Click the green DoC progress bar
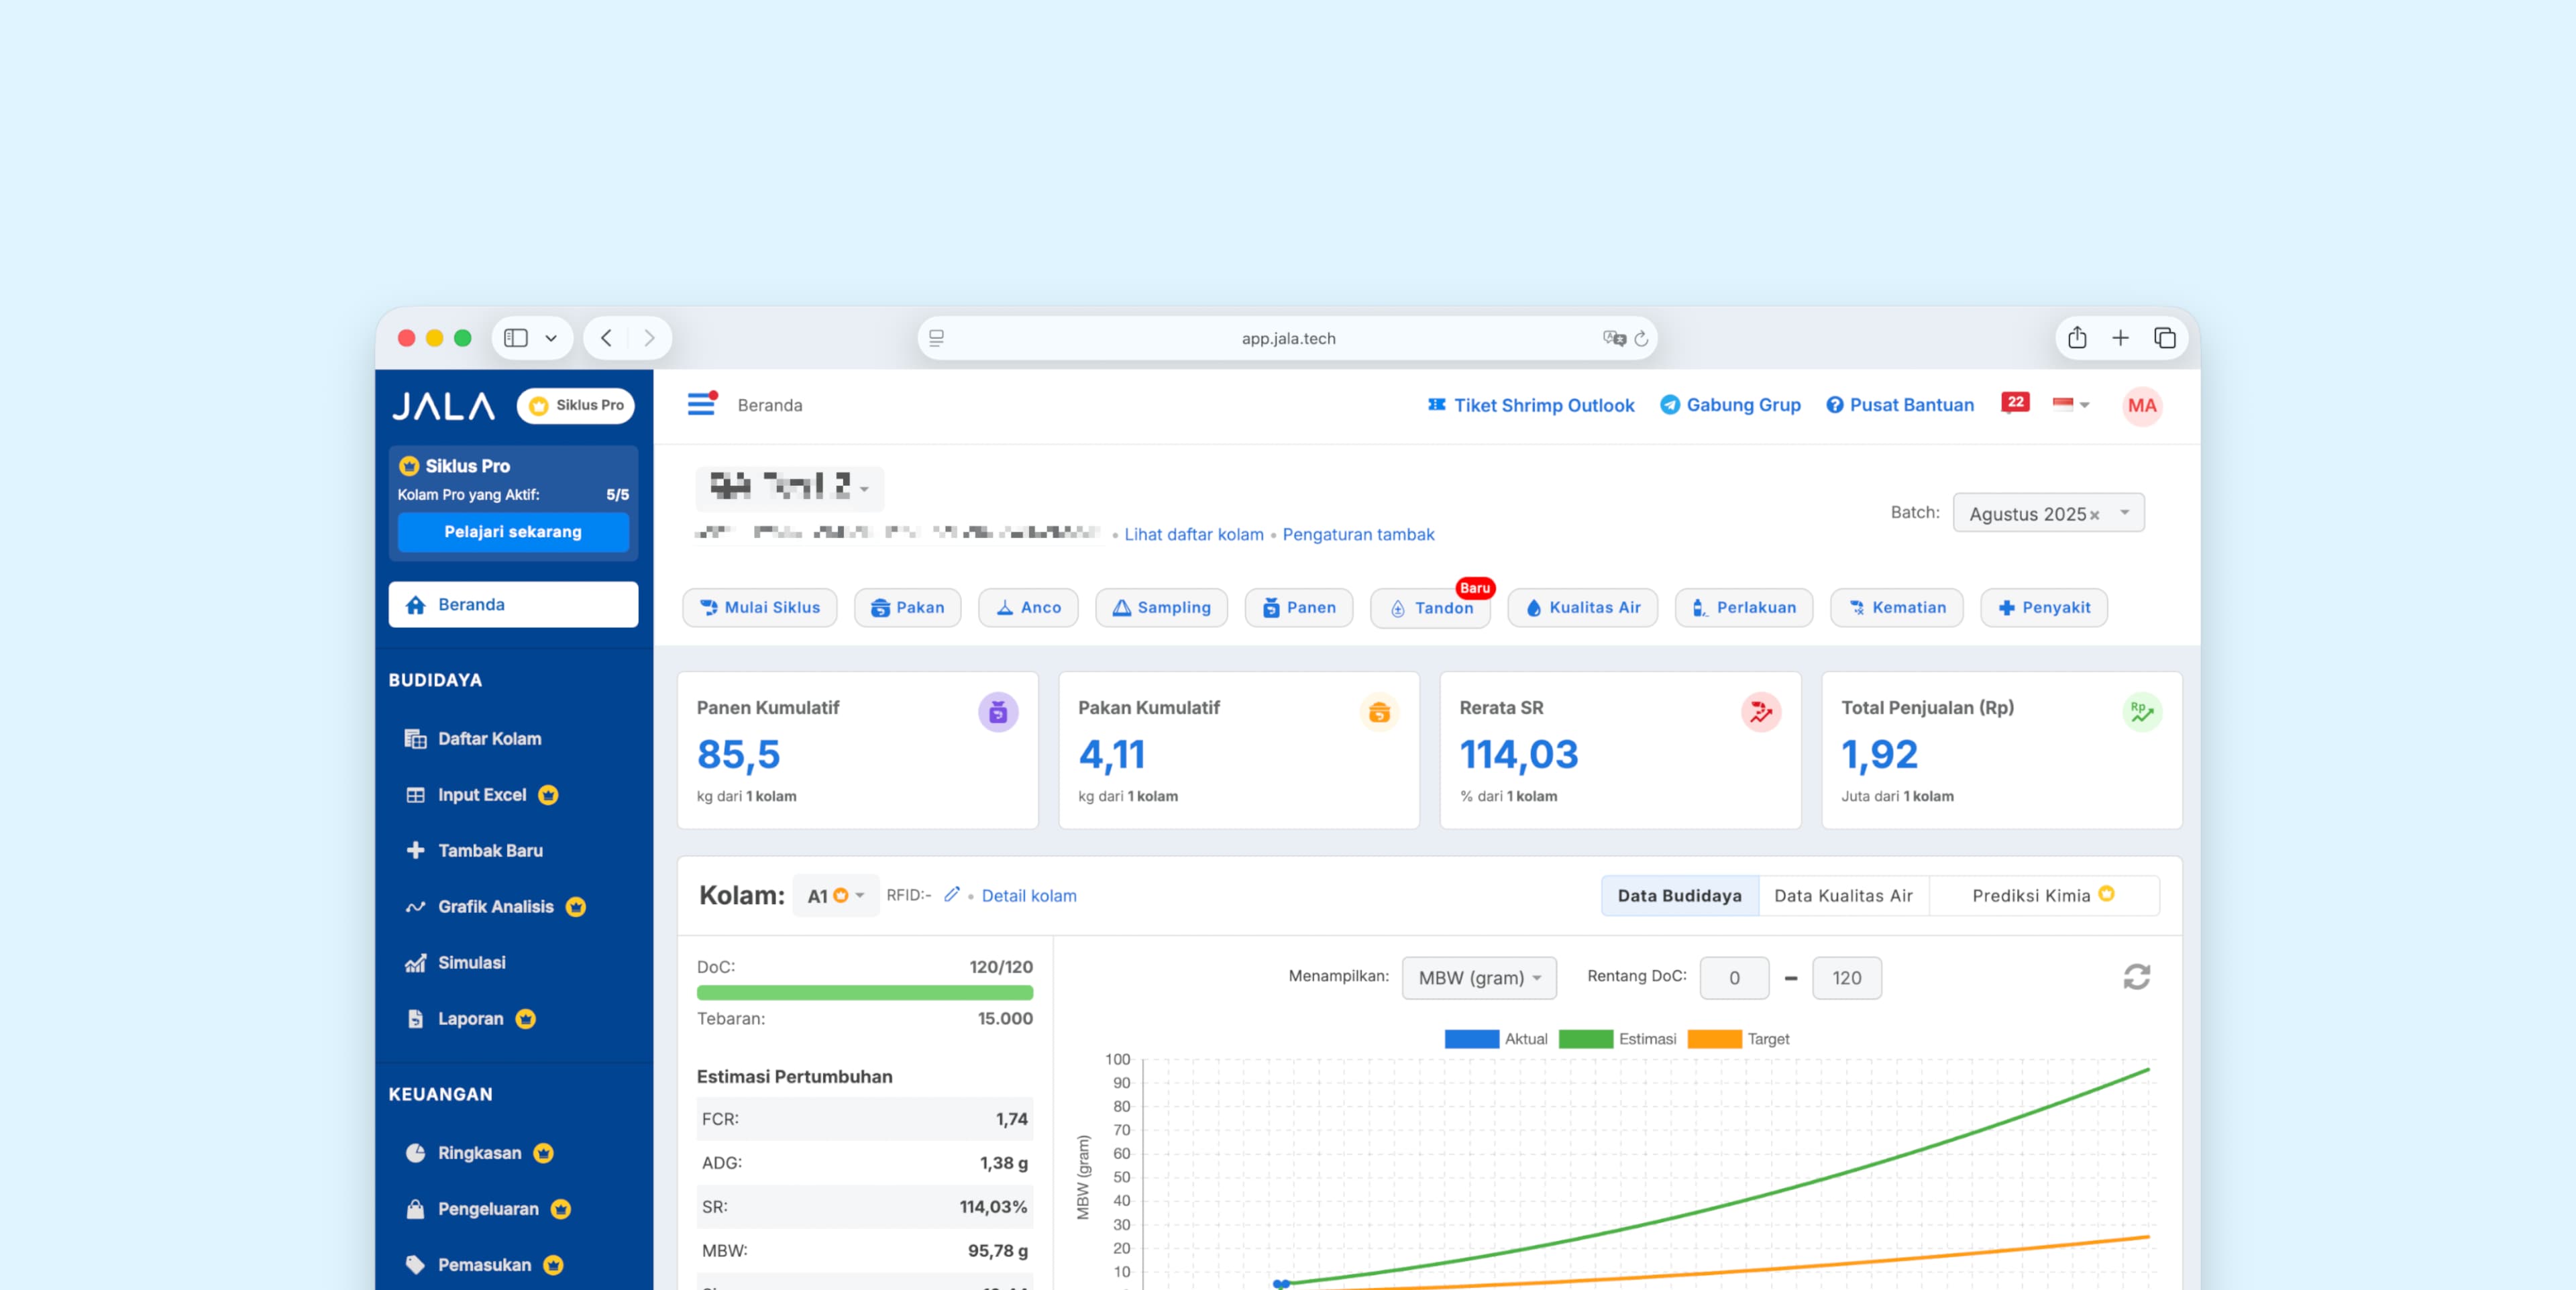Screen dimensions: 2576x1290 pyautogui.click(x=866, y=992)
